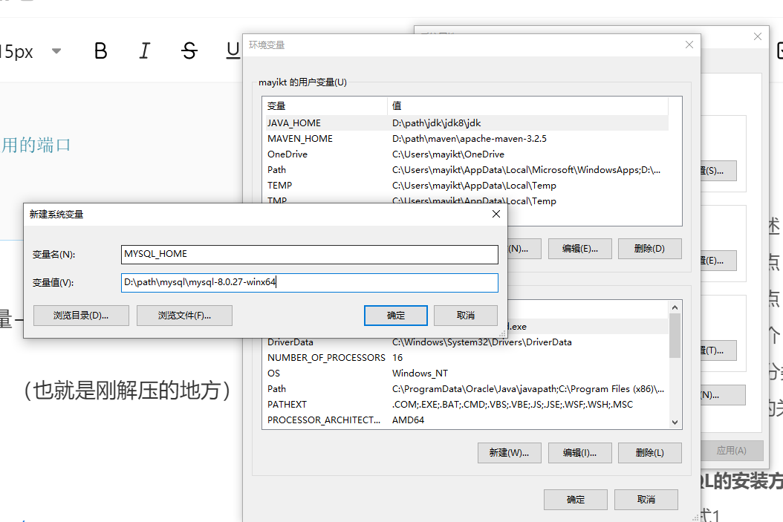Open the font size dropdown arrow
Viewport: 783px width, 522px height.
pos(56,51)
